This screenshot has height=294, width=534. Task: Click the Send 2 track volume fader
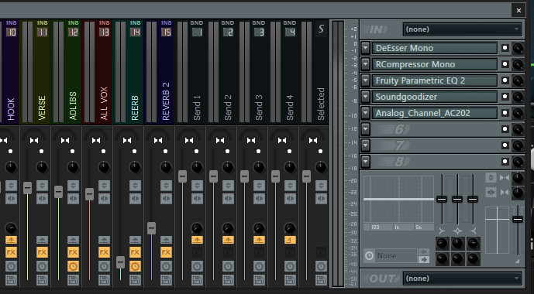click(214, 176)
